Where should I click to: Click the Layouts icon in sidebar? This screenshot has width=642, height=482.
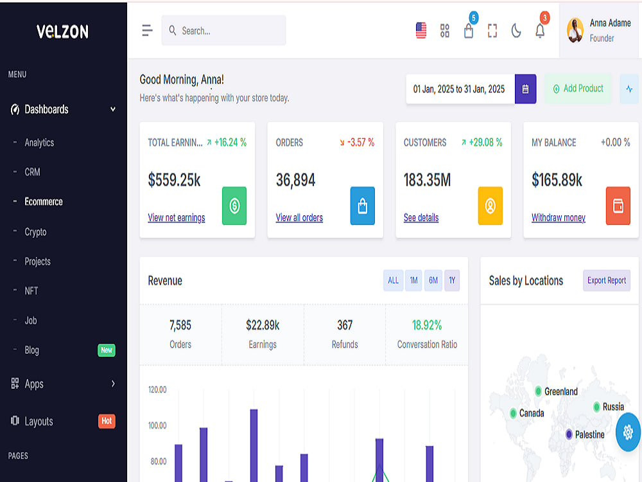click(x=15, y=421)
